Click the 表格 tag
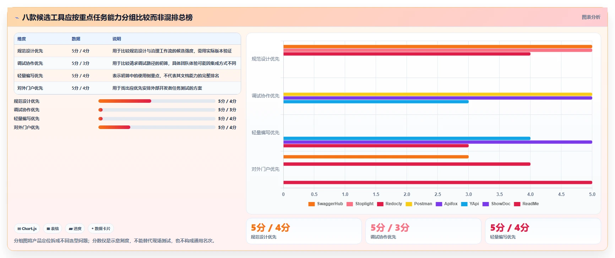The height and width of the screenshot is (258, 615). pyautogui.click(x=53, y=229)
